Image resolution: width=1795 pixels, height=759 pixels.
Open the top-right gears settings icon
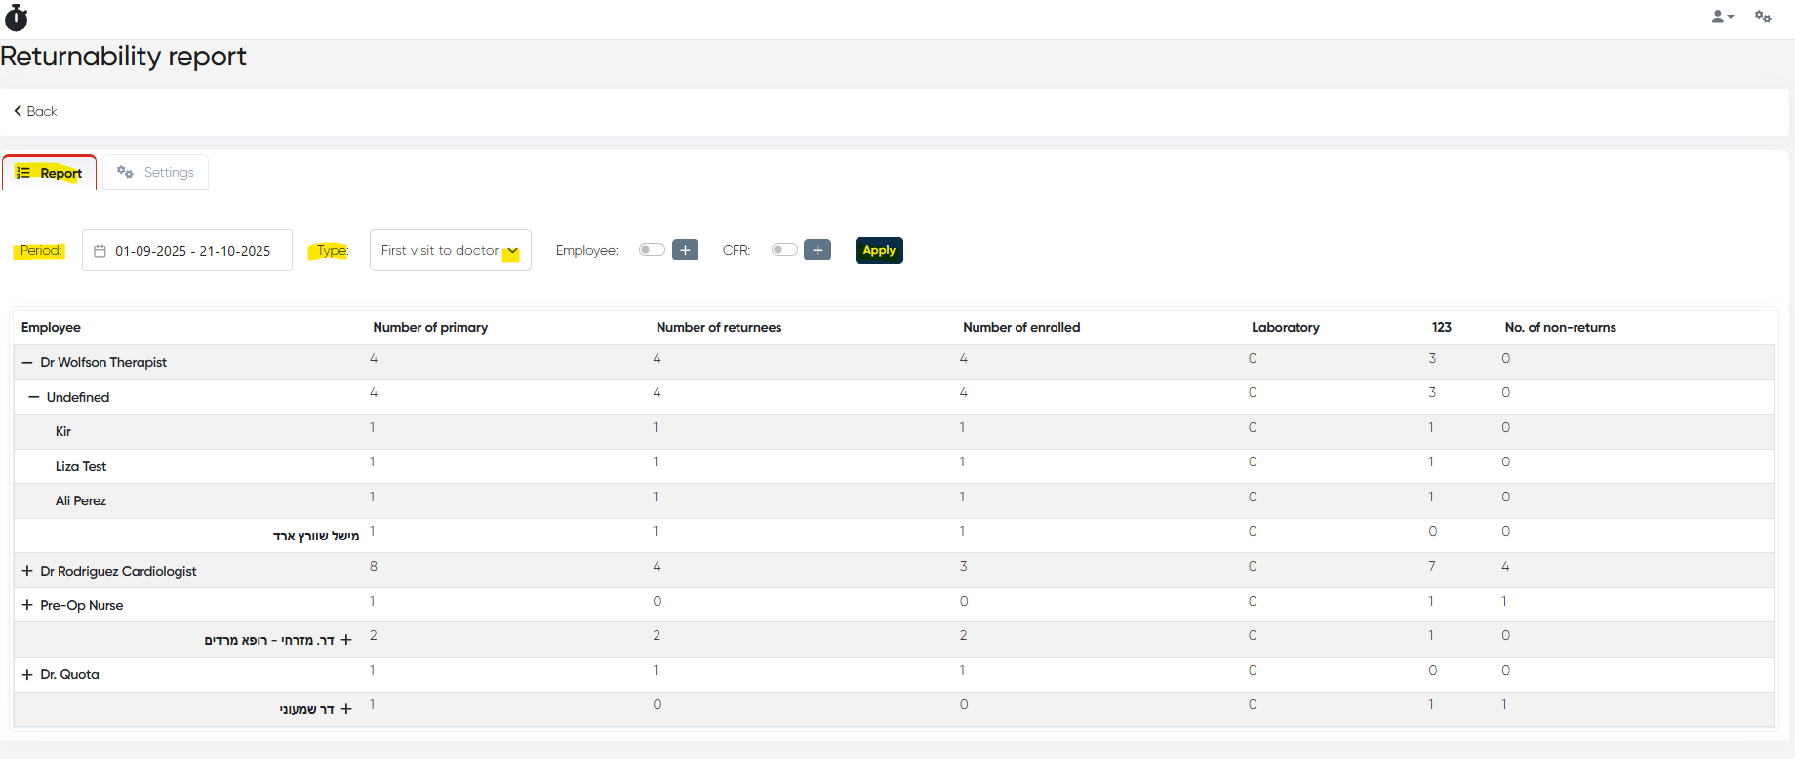pos(1763,17)
